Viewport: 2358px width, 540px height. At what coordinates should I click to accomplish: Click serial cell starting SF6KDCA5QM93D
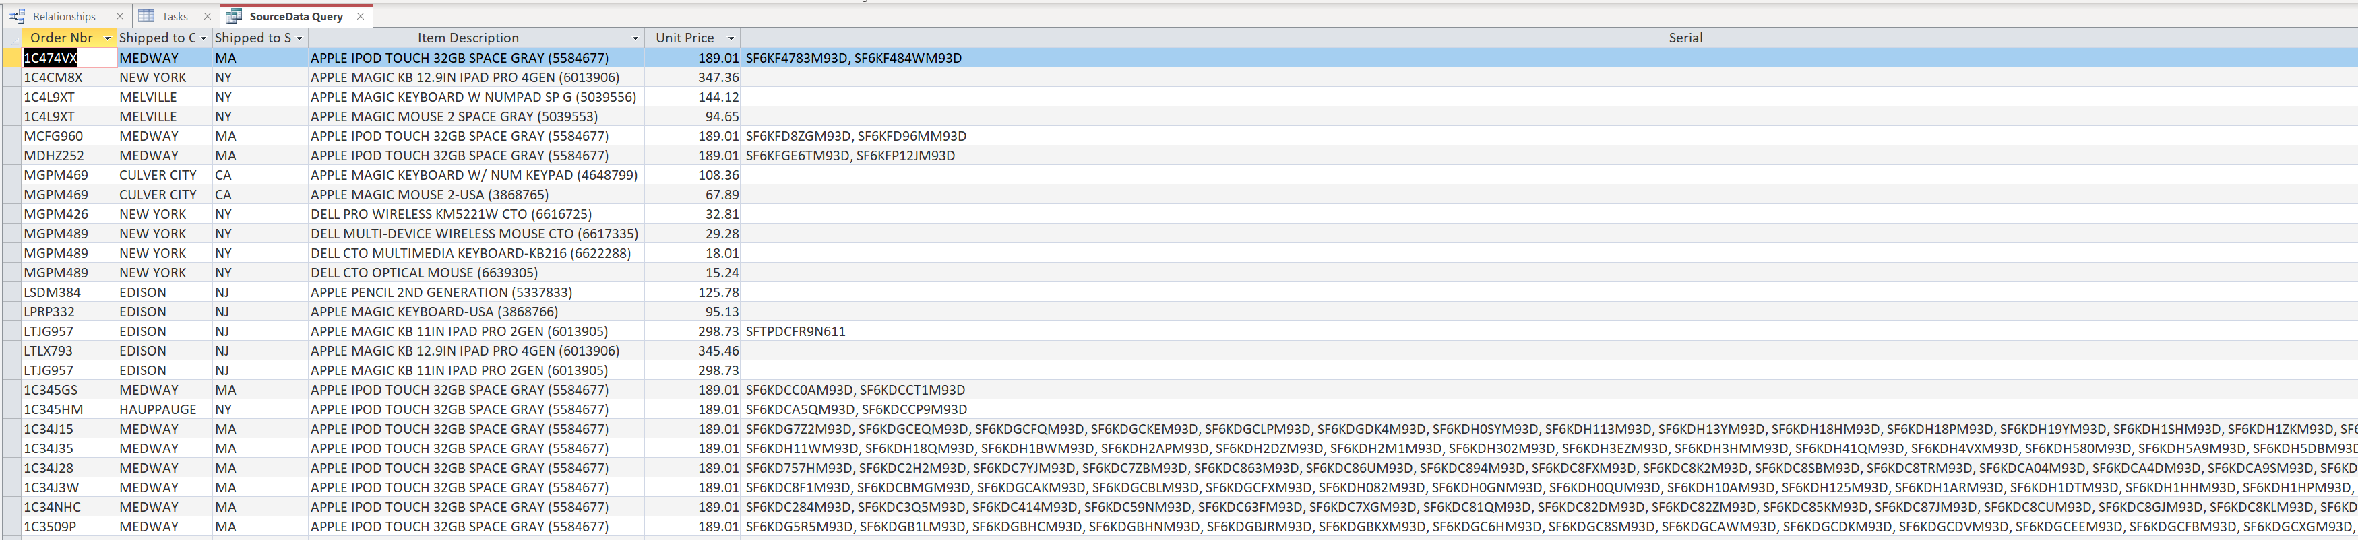coord(1549,409)
